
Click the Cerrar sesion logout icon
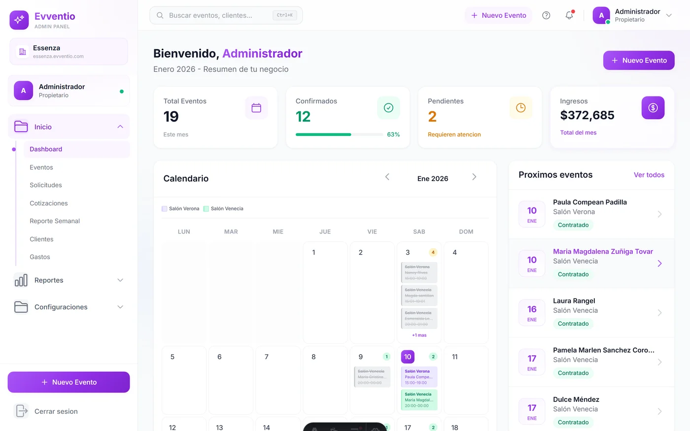pyautogui.click(x=21, y=411)
